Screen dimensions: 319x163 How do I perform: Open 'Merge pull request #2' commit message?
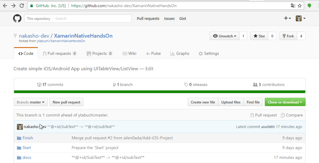(122, 138)
